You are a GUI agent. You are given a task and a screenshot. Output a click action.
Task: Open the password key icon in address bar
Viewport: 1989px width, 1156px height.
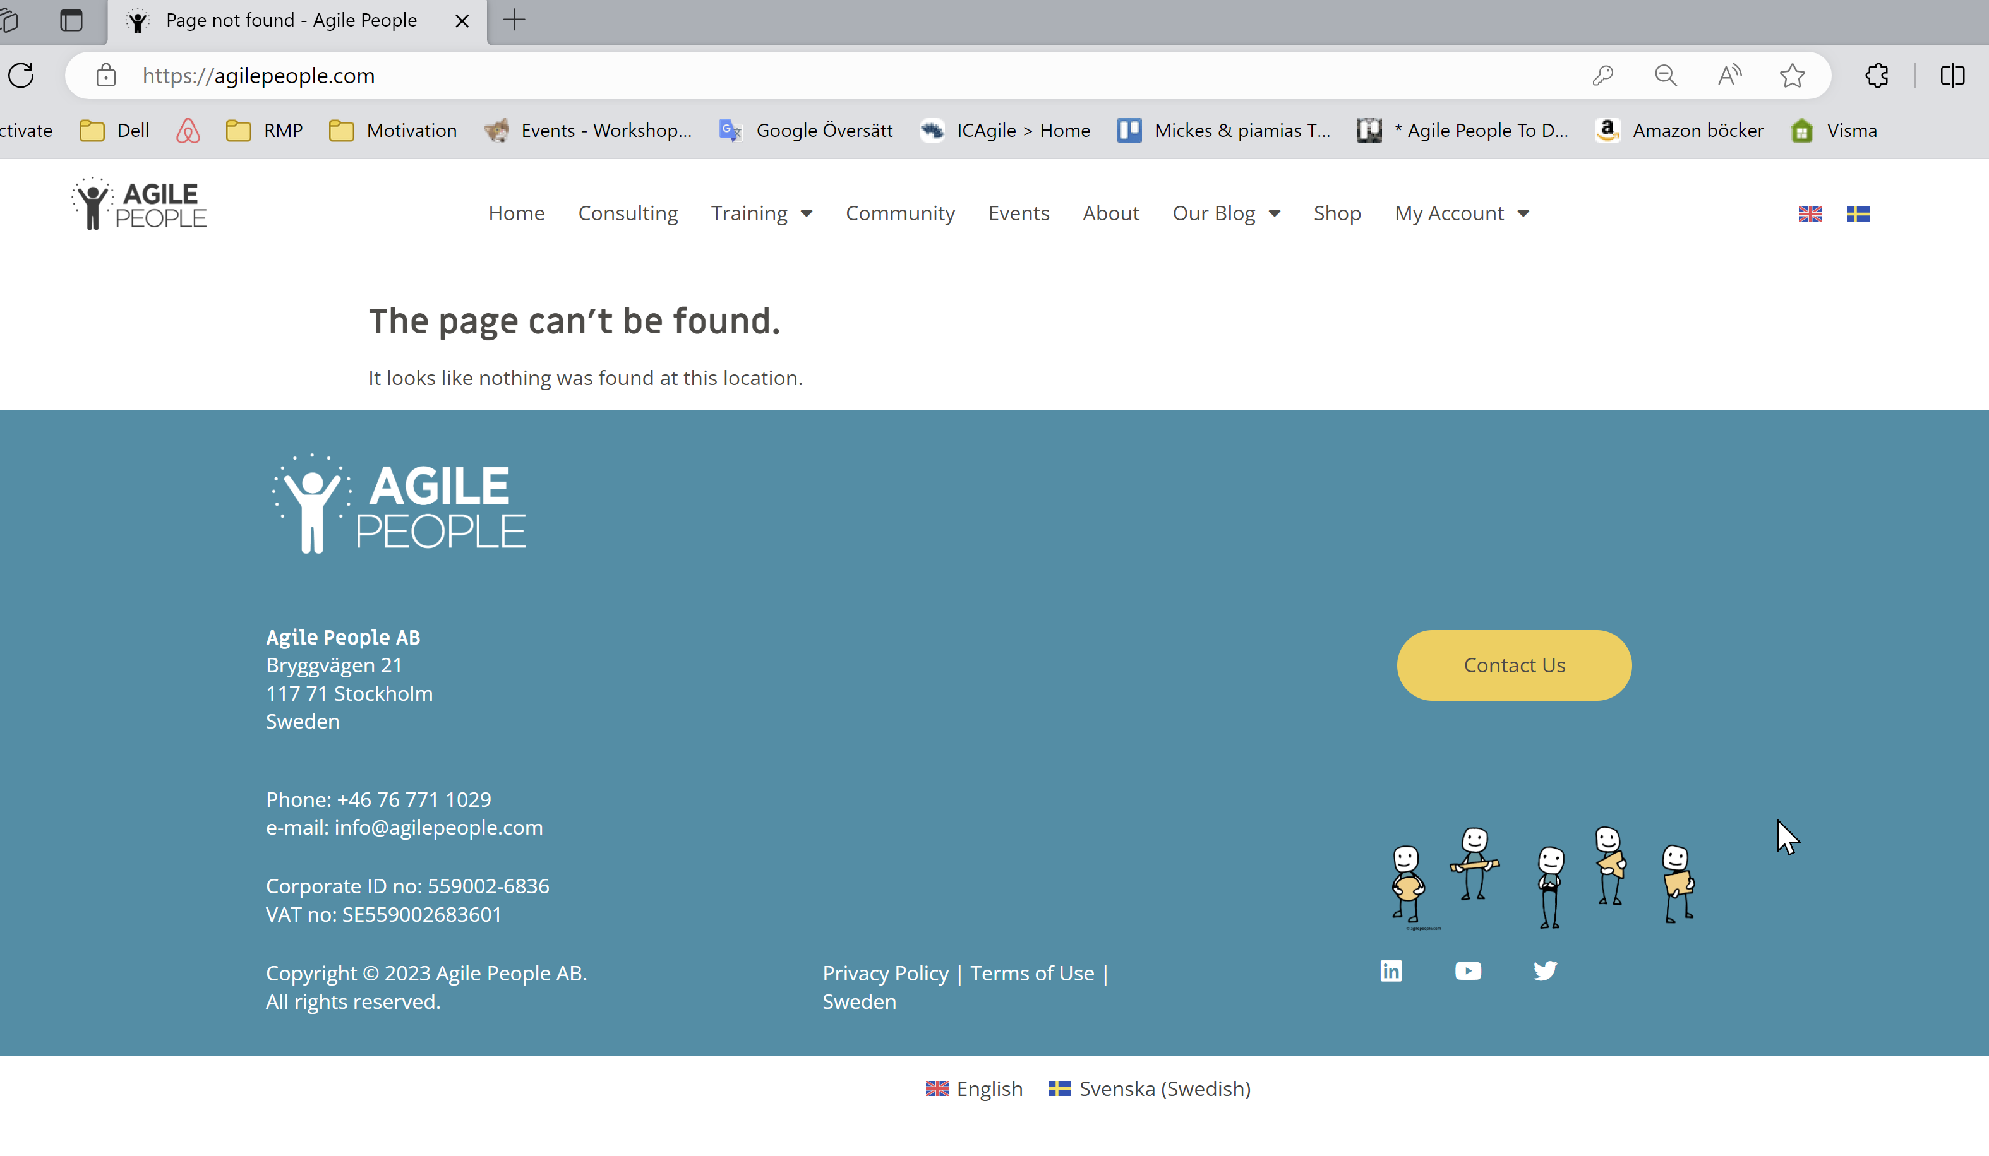tap(1602, 76)
